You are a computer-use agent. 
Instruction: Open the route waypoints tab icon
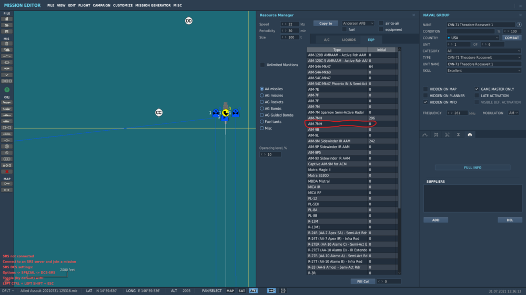tap(425, 134)
